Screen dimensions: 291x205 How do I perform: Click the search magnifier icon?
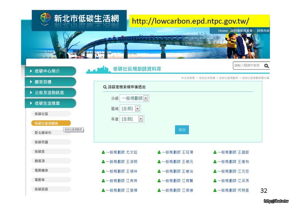(266, 66)
